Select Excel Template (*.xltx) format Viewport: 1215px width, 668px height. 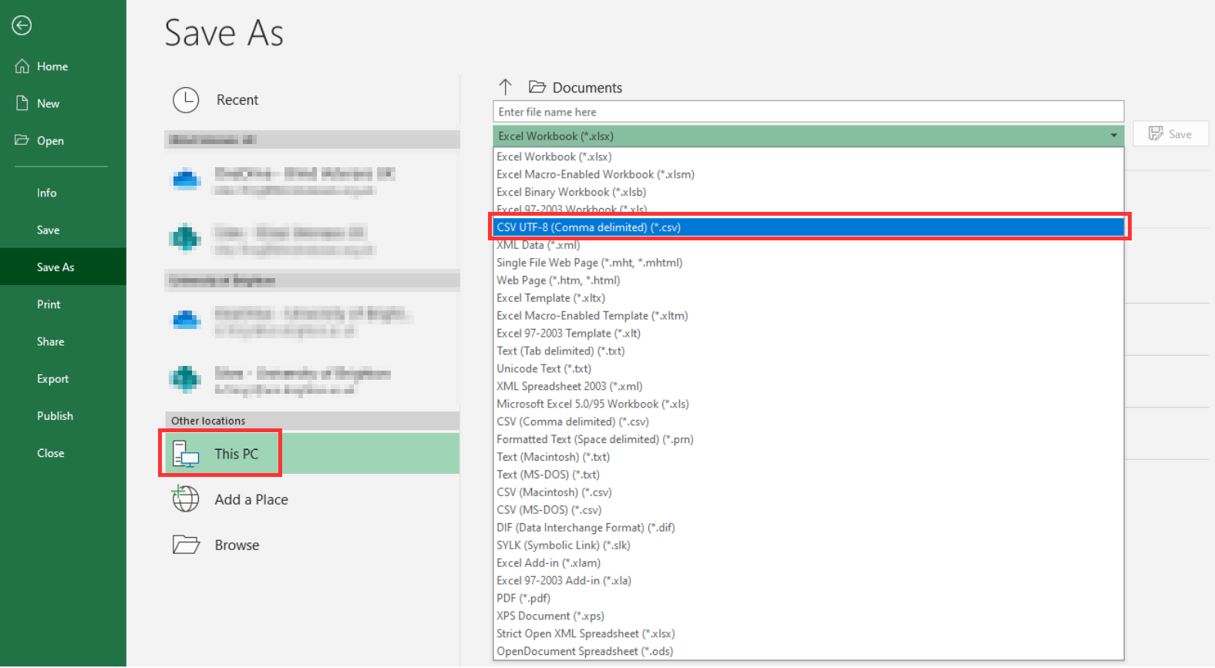point(808,298)
